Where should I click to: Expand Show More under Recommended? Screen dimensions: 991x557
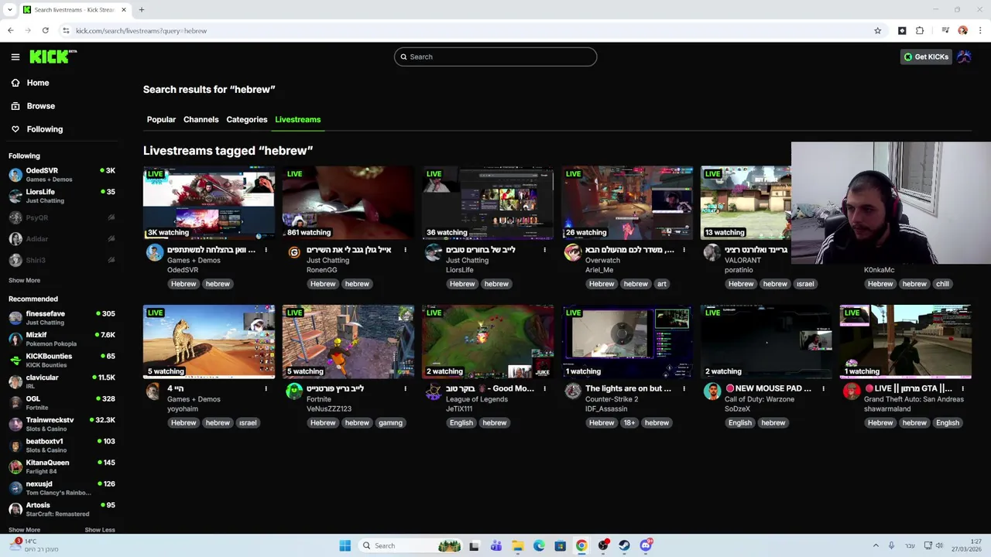(24, 530)
